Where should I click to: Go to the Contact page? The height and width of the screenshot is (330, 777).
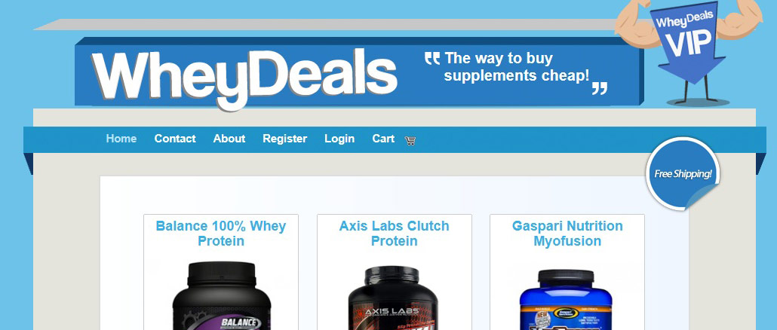pyautogui.click(x=175, y=139)
